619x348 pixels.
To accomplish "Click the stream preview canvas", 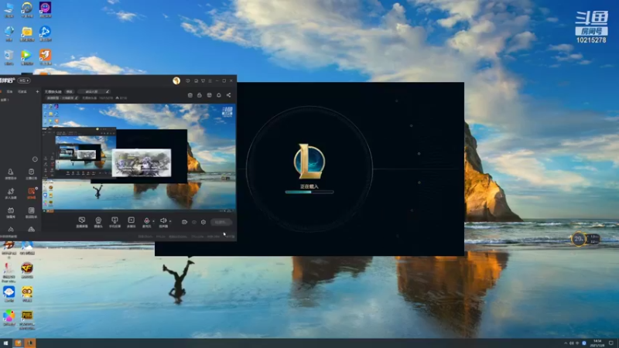I will [139, 158].
